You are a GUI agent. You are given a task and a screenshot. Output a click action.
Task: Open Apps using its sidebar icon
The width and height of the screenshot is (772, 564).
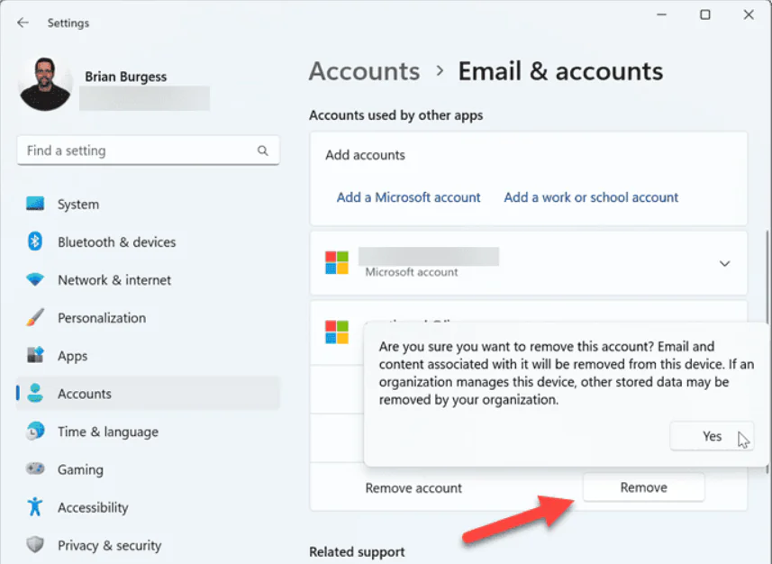[x=35, y=356]
